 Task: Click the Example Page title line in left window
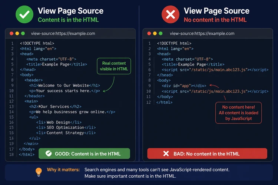[57, 64]
